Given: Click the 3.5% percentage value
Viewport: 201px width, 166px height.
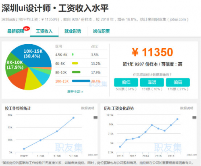Looking at the screenshot, I should click(x=95, y=55).
